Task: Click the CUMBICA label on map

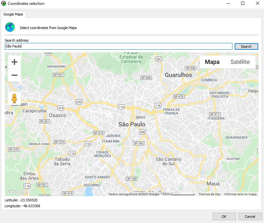Action: [x=209, y=80]
